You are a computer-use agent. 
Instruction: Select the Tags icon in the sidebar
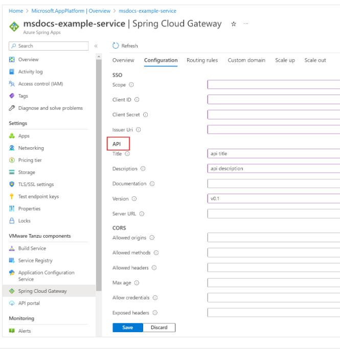12,96
